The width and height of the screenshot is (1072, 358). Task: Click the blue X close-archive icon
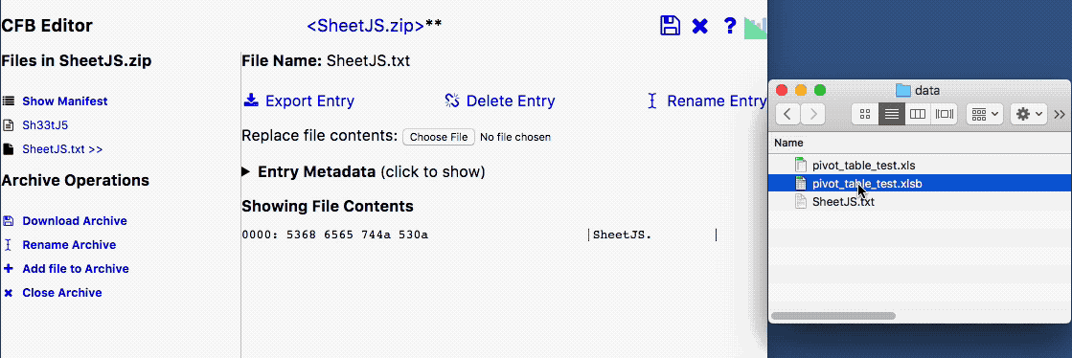click(699, 27)
